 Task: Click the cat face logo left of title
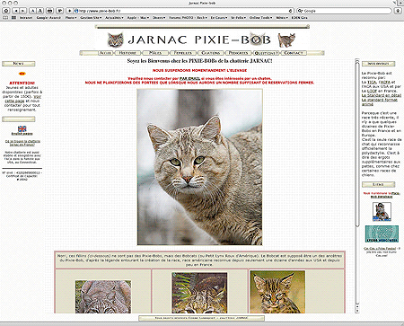click(x=116, y=40)
